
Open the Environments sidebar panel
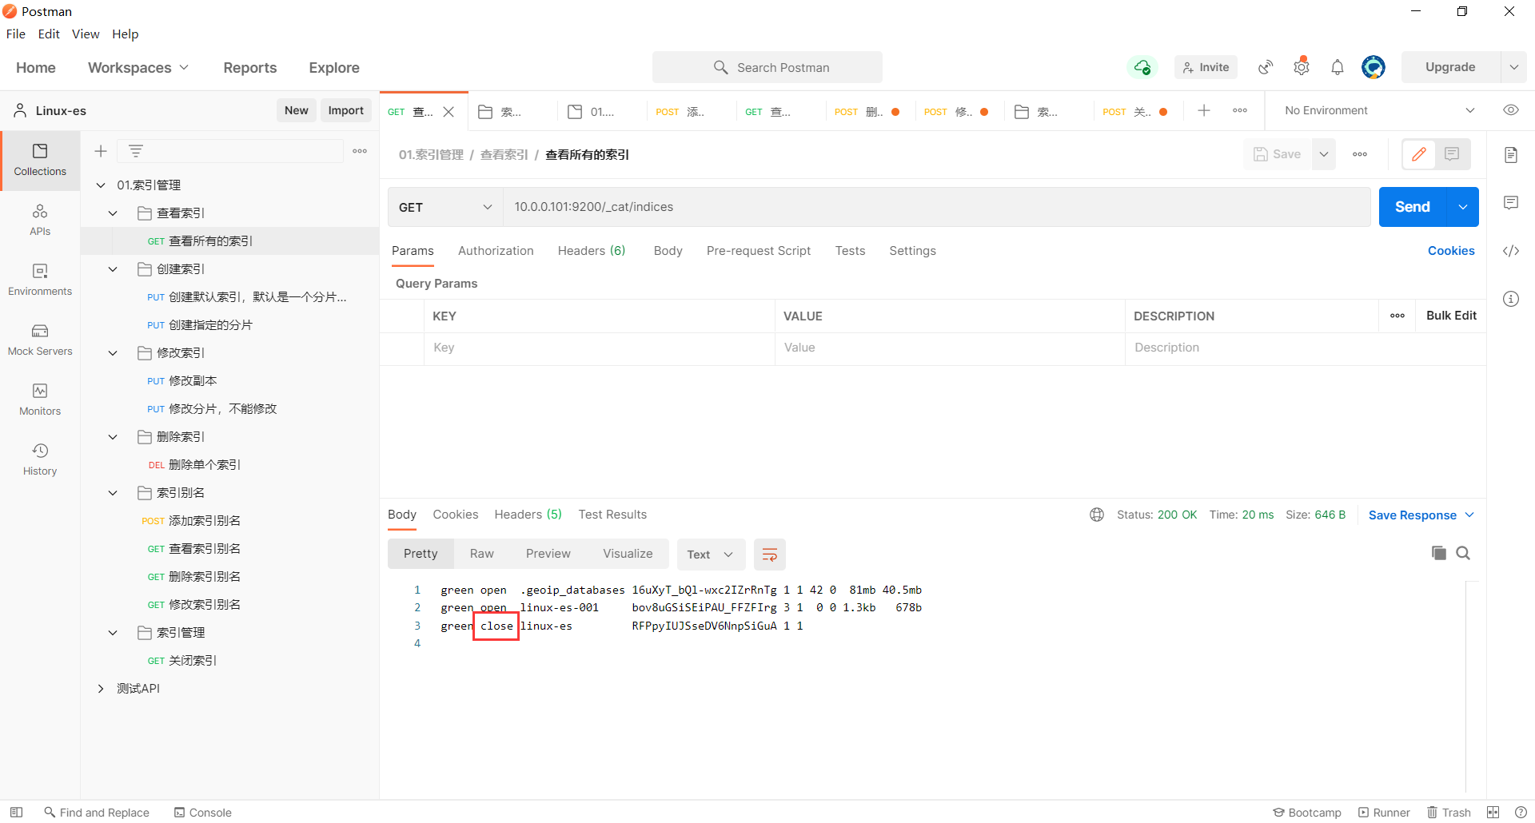click(40, 280)
